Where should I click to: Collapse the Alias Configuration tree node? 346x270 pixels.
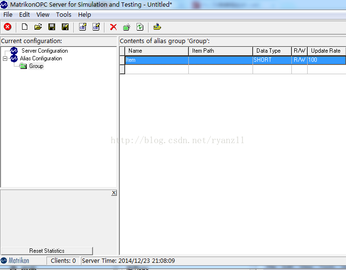click(5, 58)
